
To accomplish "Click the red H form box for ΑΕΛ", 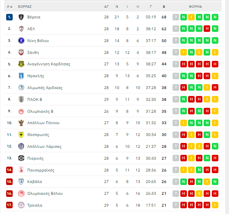I will pos(207,29).
